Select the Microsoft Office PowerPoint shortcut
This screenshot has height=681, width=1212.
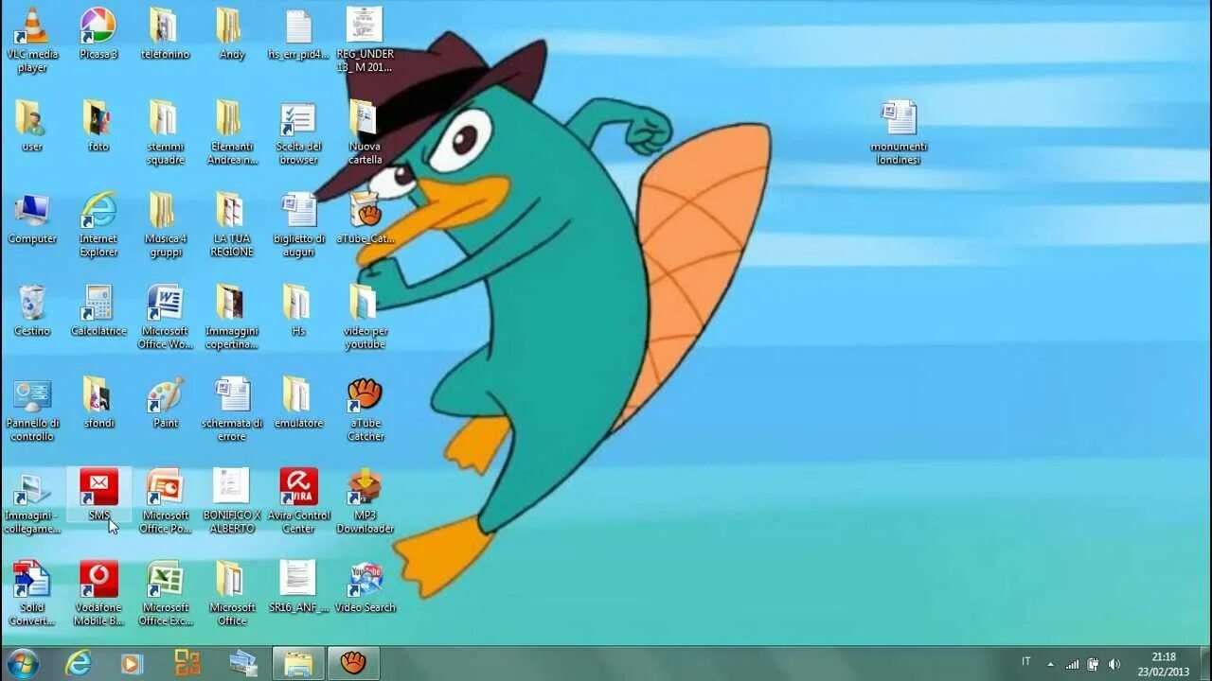click(165, 501)
